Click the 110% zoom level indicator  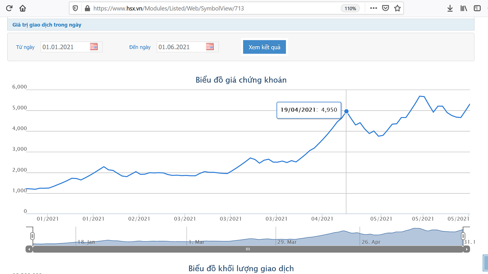(x=350, y=8)
